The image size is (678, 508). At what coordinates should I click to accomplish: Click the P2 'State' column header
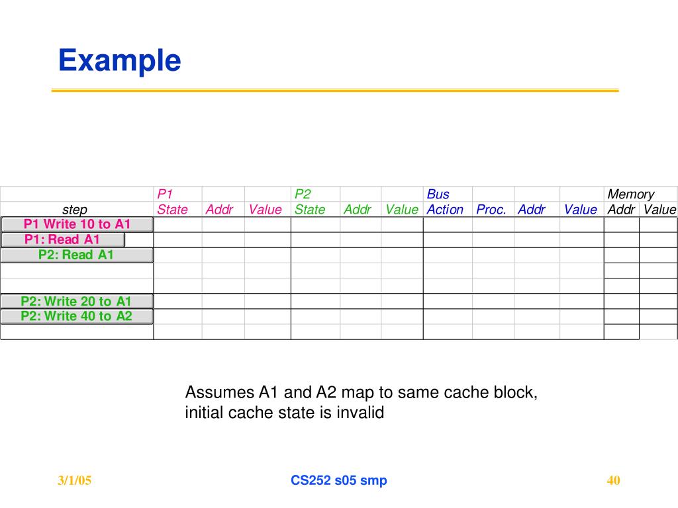[310, 210]
